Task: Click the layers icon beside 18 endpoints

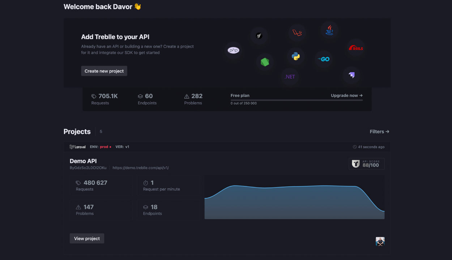Action: point(146,207)
